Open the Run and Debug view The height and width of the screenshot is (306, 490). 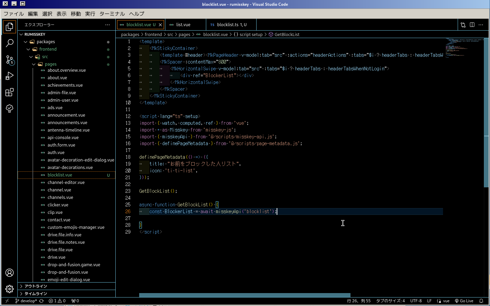10,76
